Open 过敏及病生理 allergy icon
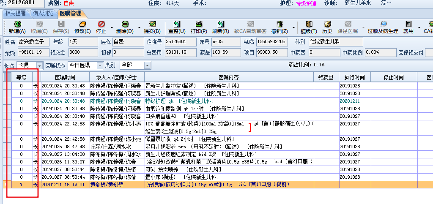The height and width of the screenshot is (204, 433). click(383, 24)
